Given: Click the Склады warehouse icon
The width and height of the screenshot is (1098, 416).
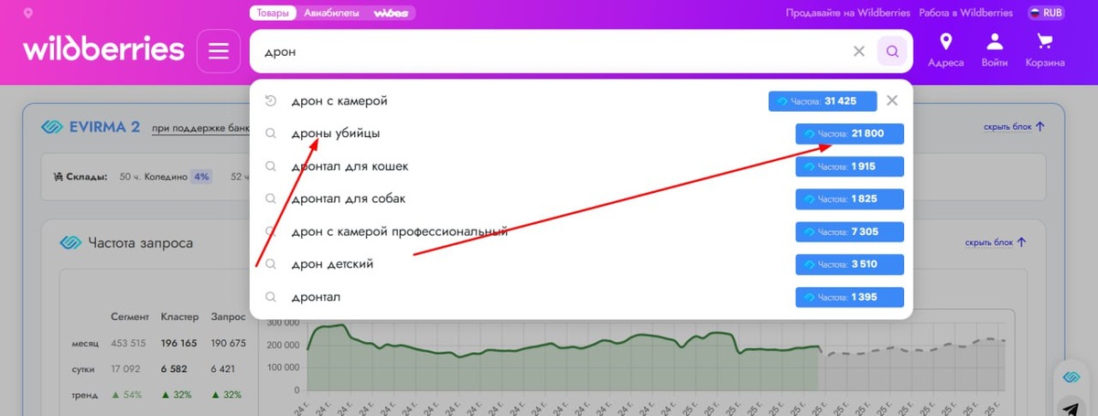Looking at the screenshot, I should 59,176.
